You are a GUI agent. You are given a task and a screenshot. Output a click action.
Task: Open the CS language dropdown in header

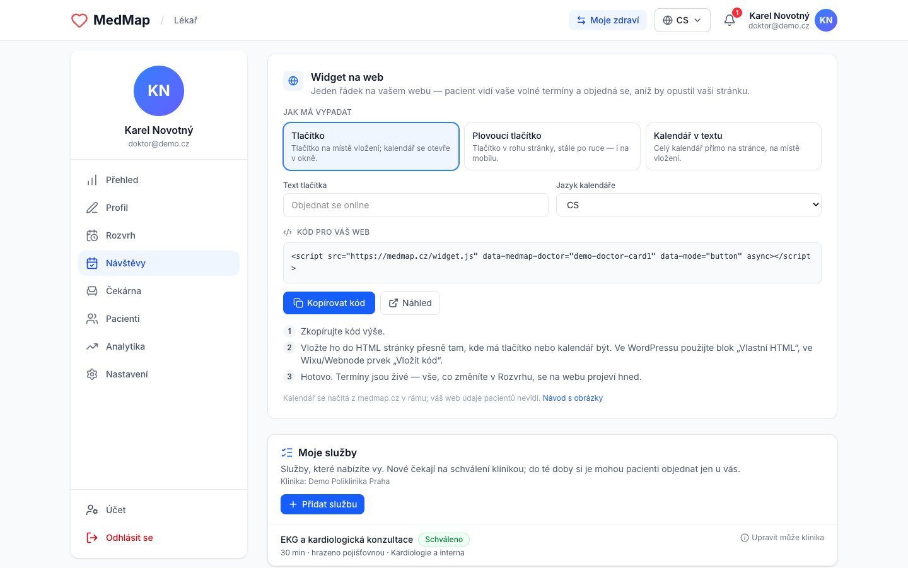(682, 20)
